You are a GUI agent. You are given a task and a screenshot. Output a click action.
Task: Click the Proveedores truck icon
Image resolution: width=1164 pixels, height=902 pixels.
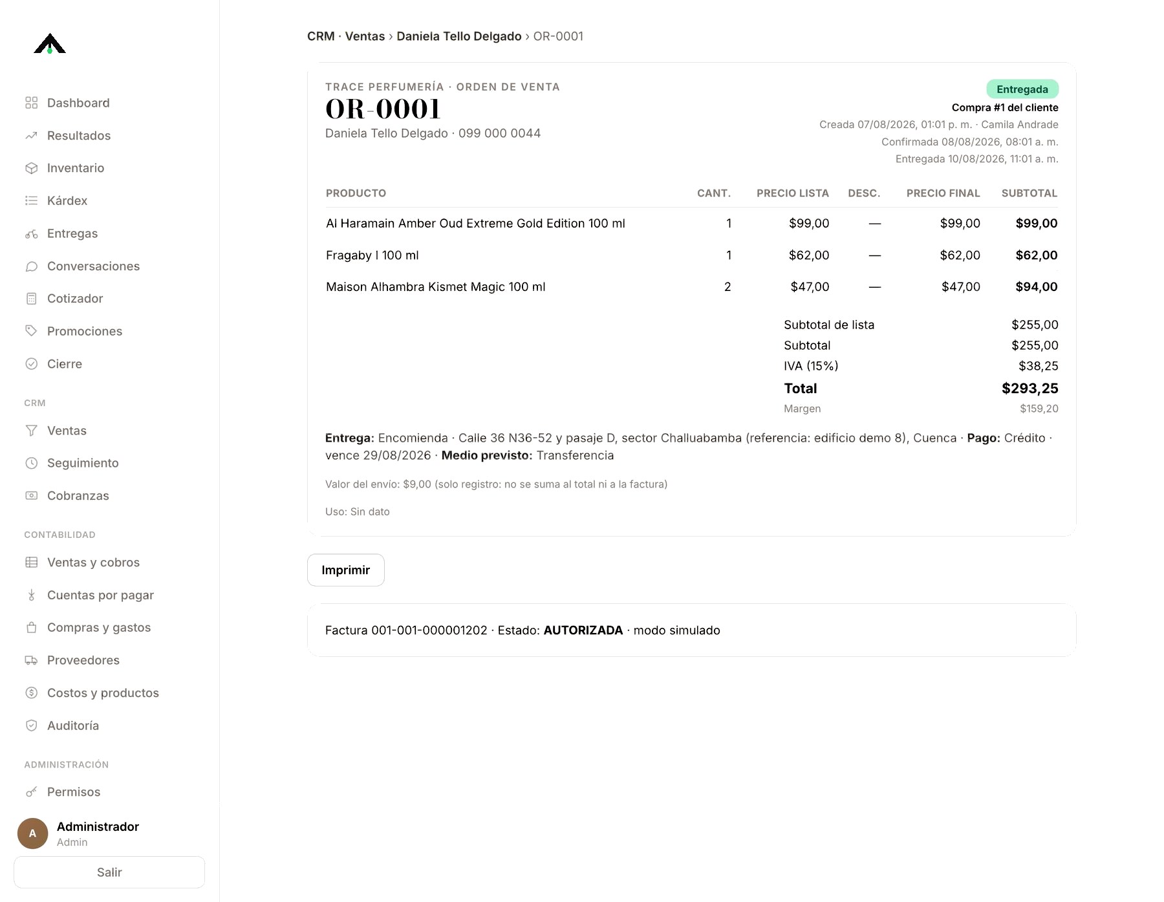click(x=31, y=660)
